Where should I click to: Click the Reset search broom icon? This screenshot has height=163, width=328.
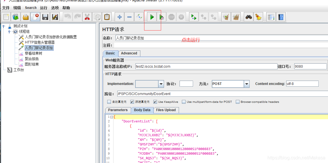(x=259, y=17)
